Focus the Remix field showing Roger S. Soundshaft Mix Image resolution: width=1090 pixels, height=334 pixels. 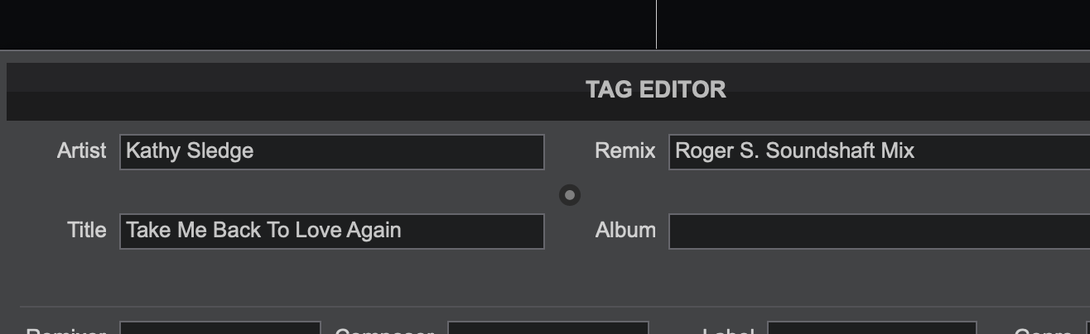tap(880, 152)
